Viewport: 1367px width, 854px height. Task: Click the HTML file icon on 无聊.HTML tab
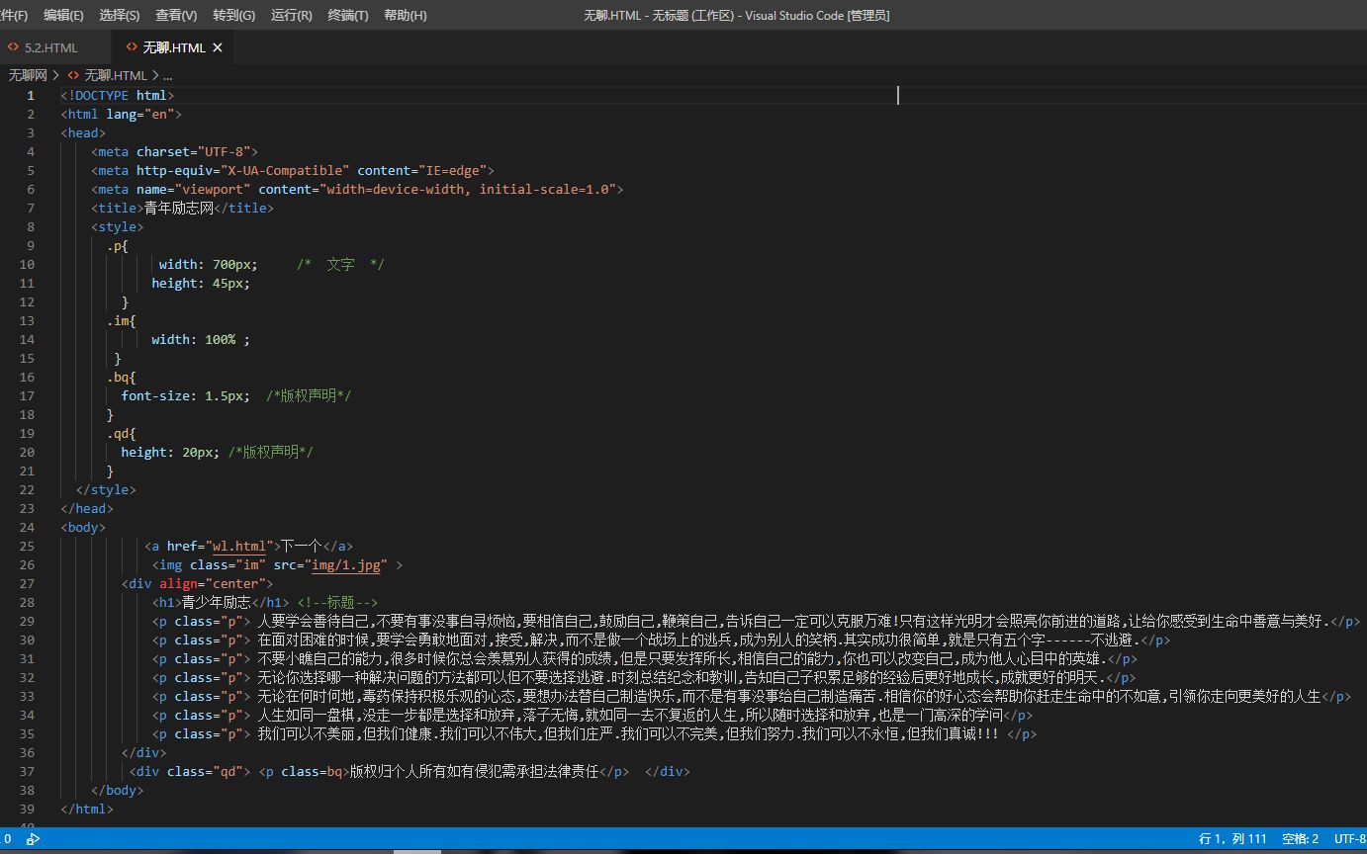click(x=132, y=47)
